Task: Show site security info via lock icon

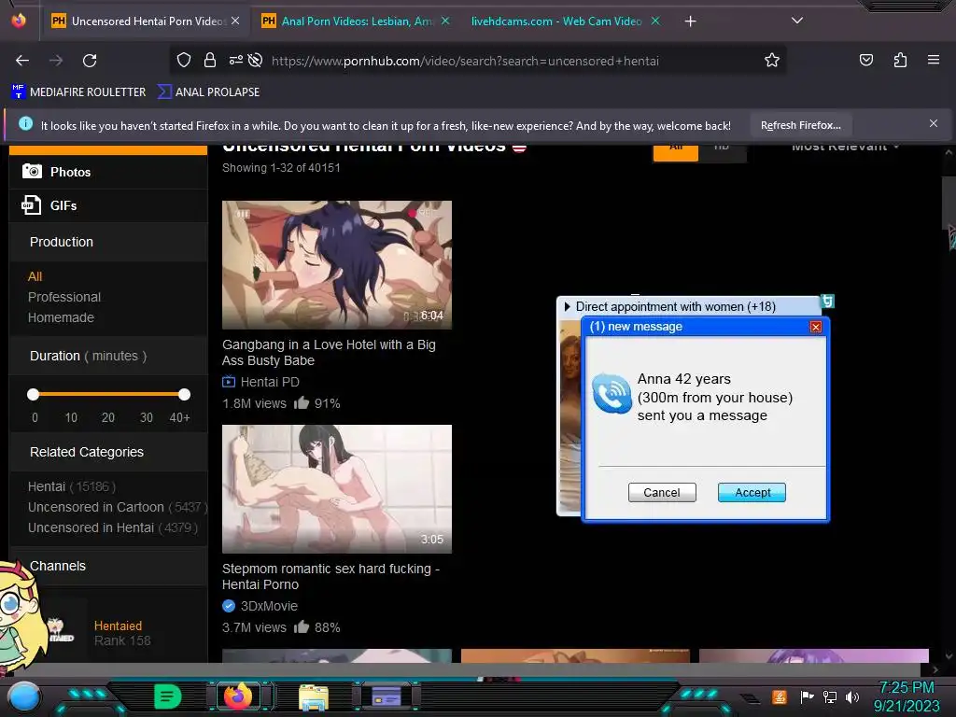Action: point(210,60)
